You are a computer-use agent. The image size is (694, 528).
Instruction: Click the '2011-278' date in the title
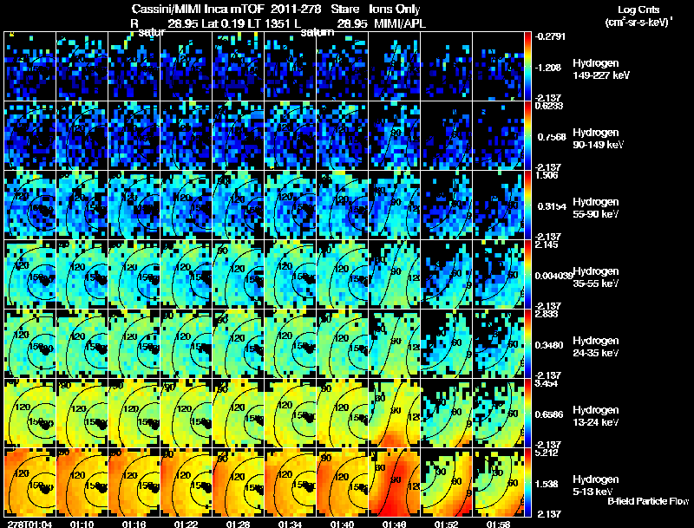296,9
